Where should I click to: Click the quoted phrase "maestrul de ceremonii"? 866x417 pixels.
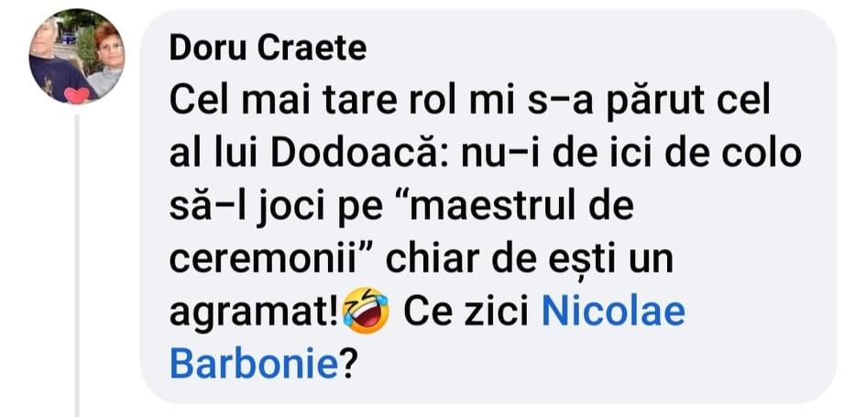[401, 234]
